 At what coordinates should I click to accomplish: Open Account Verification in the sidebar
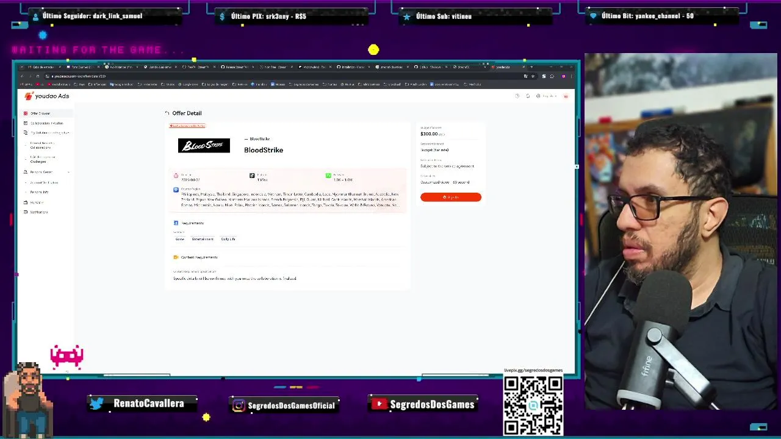(44, 182)
